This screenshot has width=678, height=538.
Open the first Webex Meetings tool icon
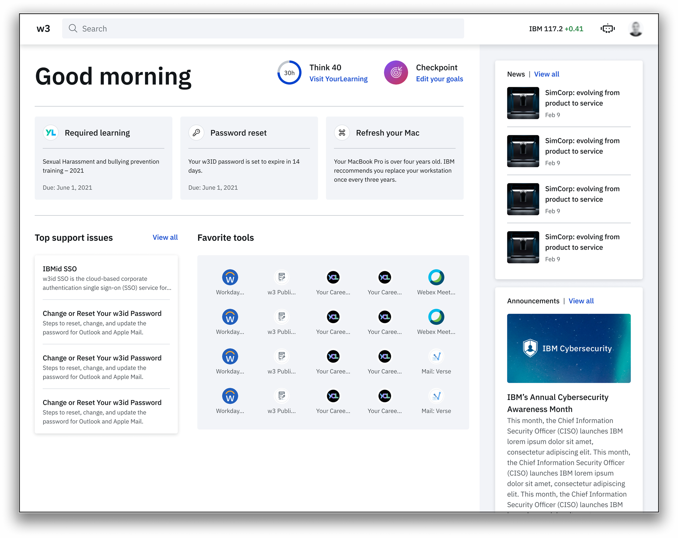[436, 278]
